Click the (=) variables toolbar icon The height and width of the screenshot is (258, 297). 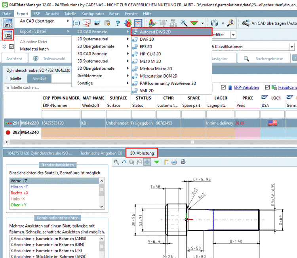pos(76,23)
